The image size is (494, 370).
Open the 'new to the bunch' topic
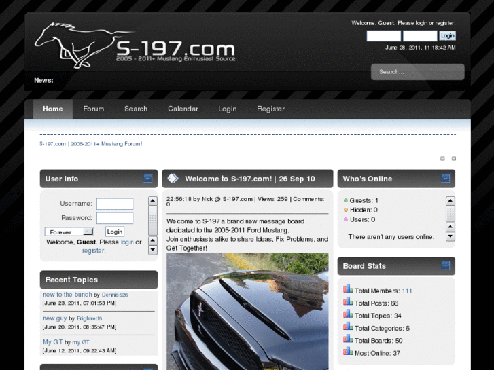point(67,295)
